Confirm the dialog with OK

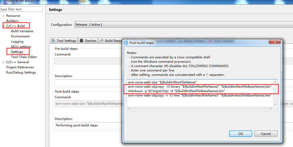click(241, 134)
